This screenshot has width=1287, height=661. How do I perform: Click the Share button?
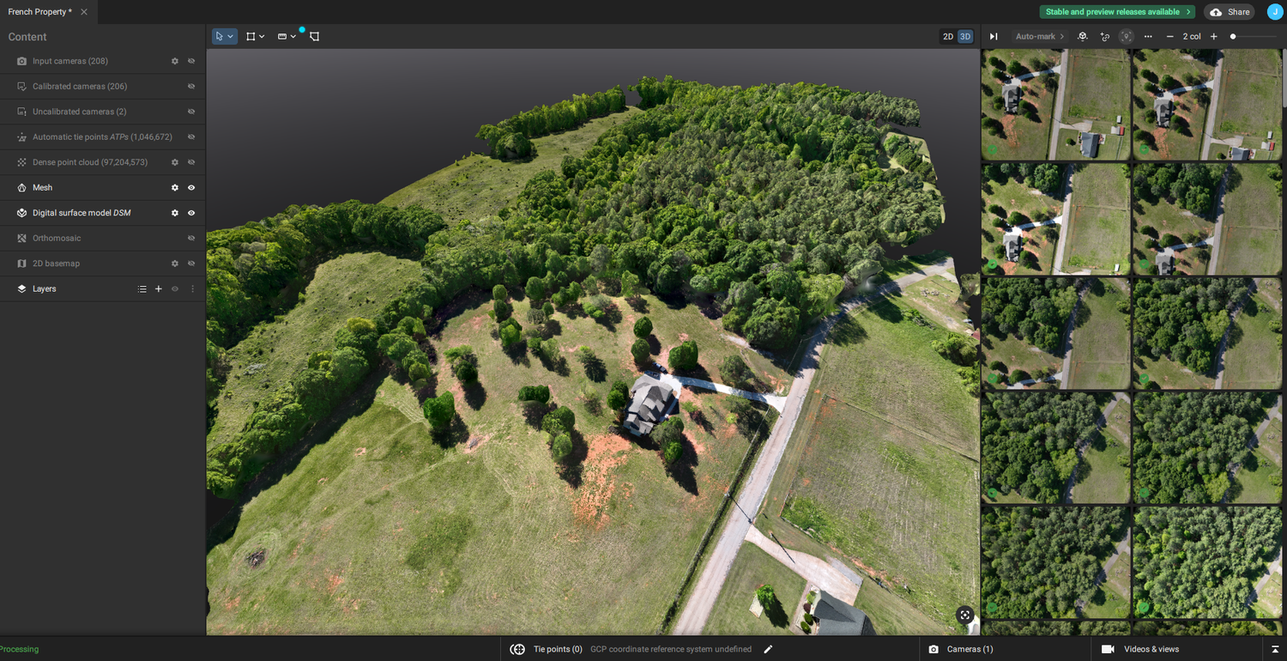[x=1229, y=11]
